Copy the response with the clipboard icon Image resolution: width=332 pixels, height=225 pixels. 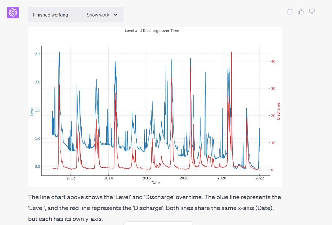tap(290, 12)
